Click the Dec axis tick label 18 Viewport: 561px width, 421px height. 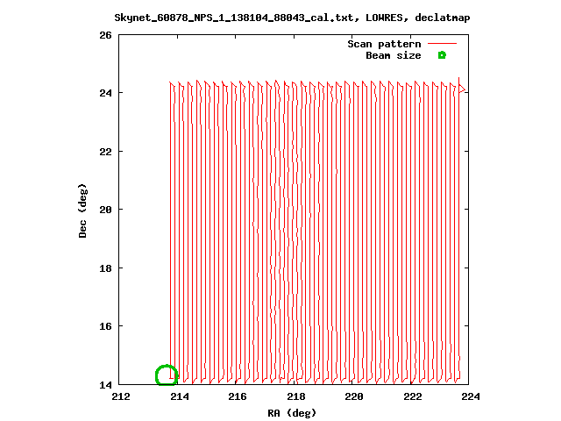[x=105, y=268]
